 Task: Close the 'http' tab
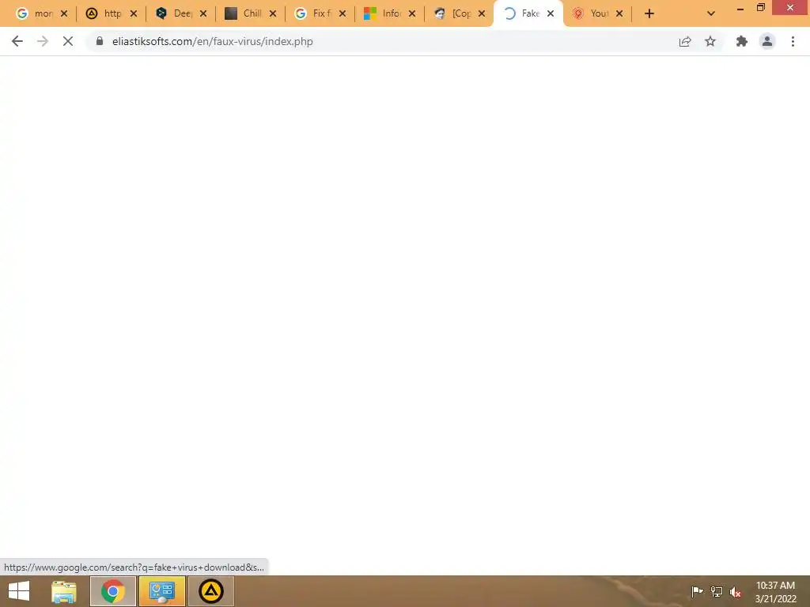tap(134, 13)
